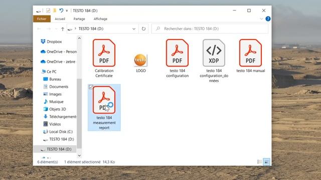Open the Bureau folder in sidebar

(x=52, y=79)
